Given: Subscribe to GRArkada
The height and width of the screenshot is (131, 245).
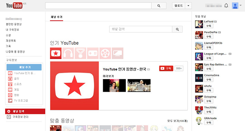Looking at the screenshot, I should pos(208,123).
